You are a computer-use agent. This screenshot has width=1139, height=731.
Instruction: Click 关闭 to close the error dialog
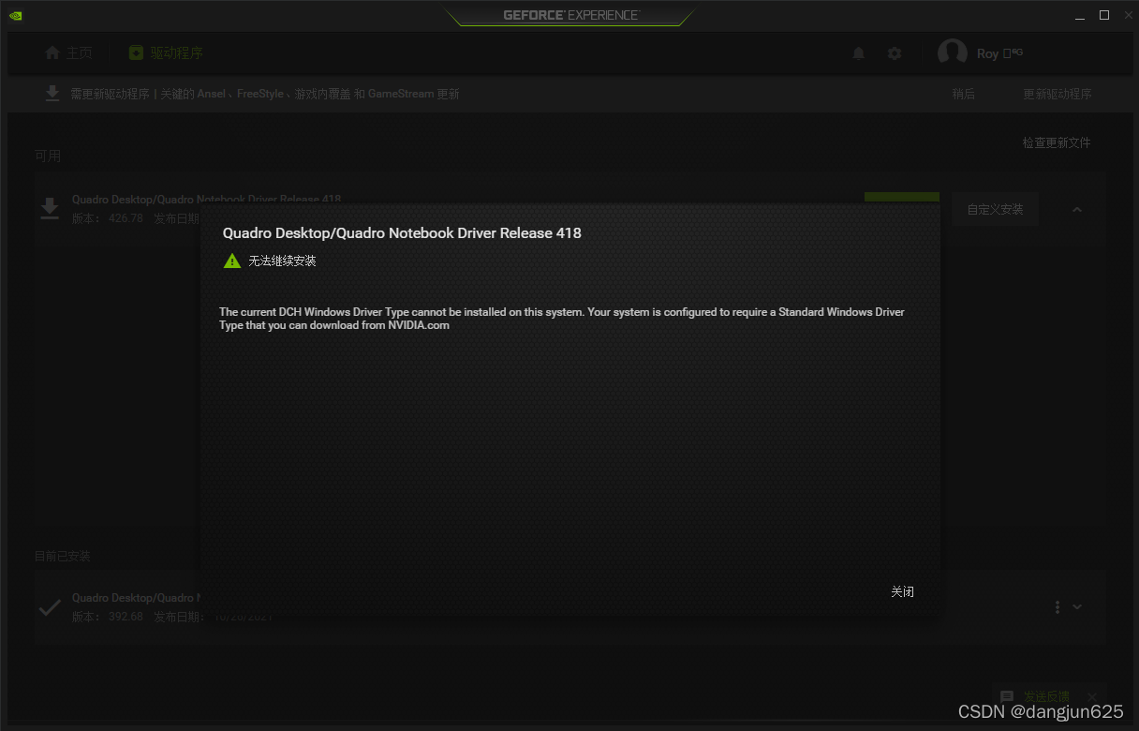tap(902, 591)
